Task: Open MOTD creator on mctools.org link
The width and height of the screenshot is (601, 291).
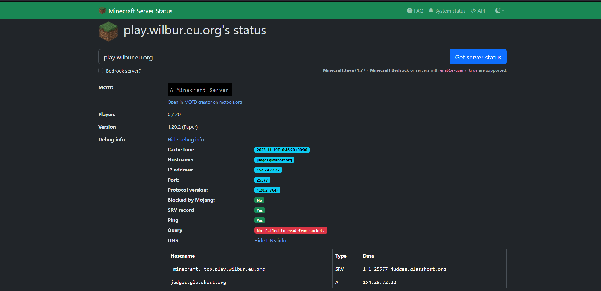Action: point(205,102)
